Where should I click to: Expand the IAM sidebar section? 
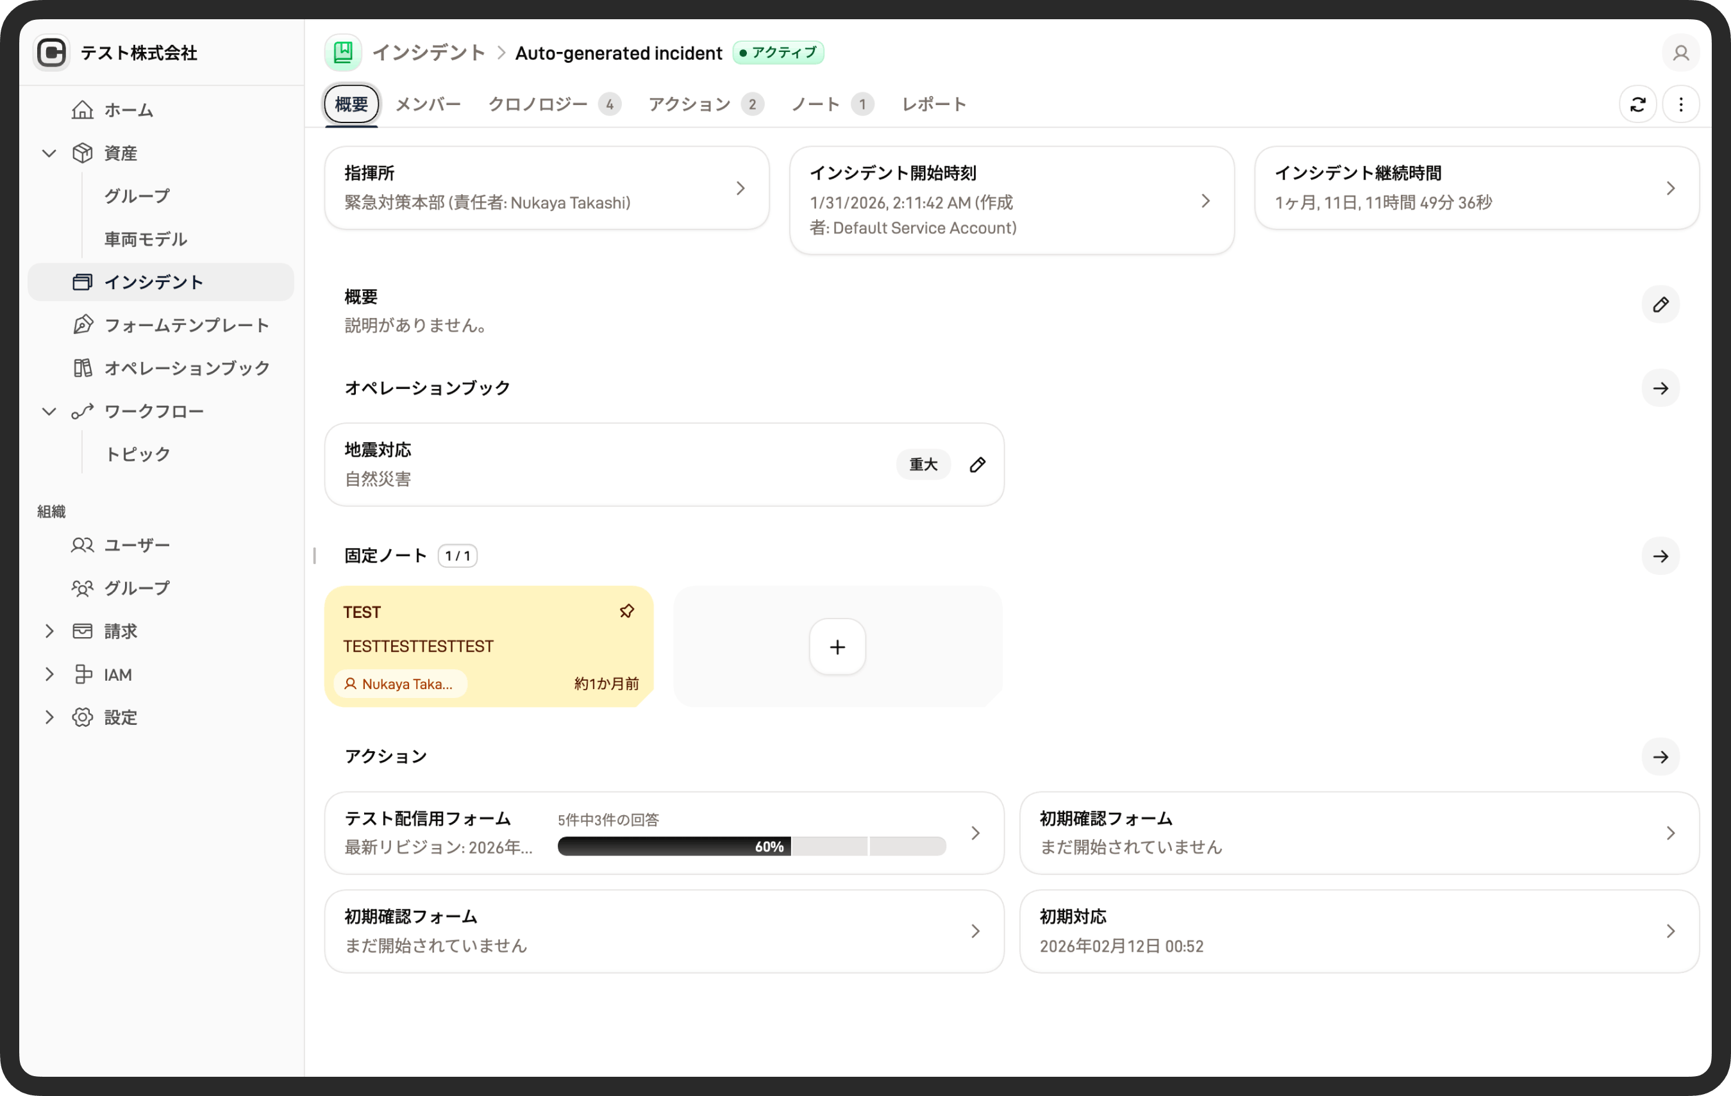point(49,674)
